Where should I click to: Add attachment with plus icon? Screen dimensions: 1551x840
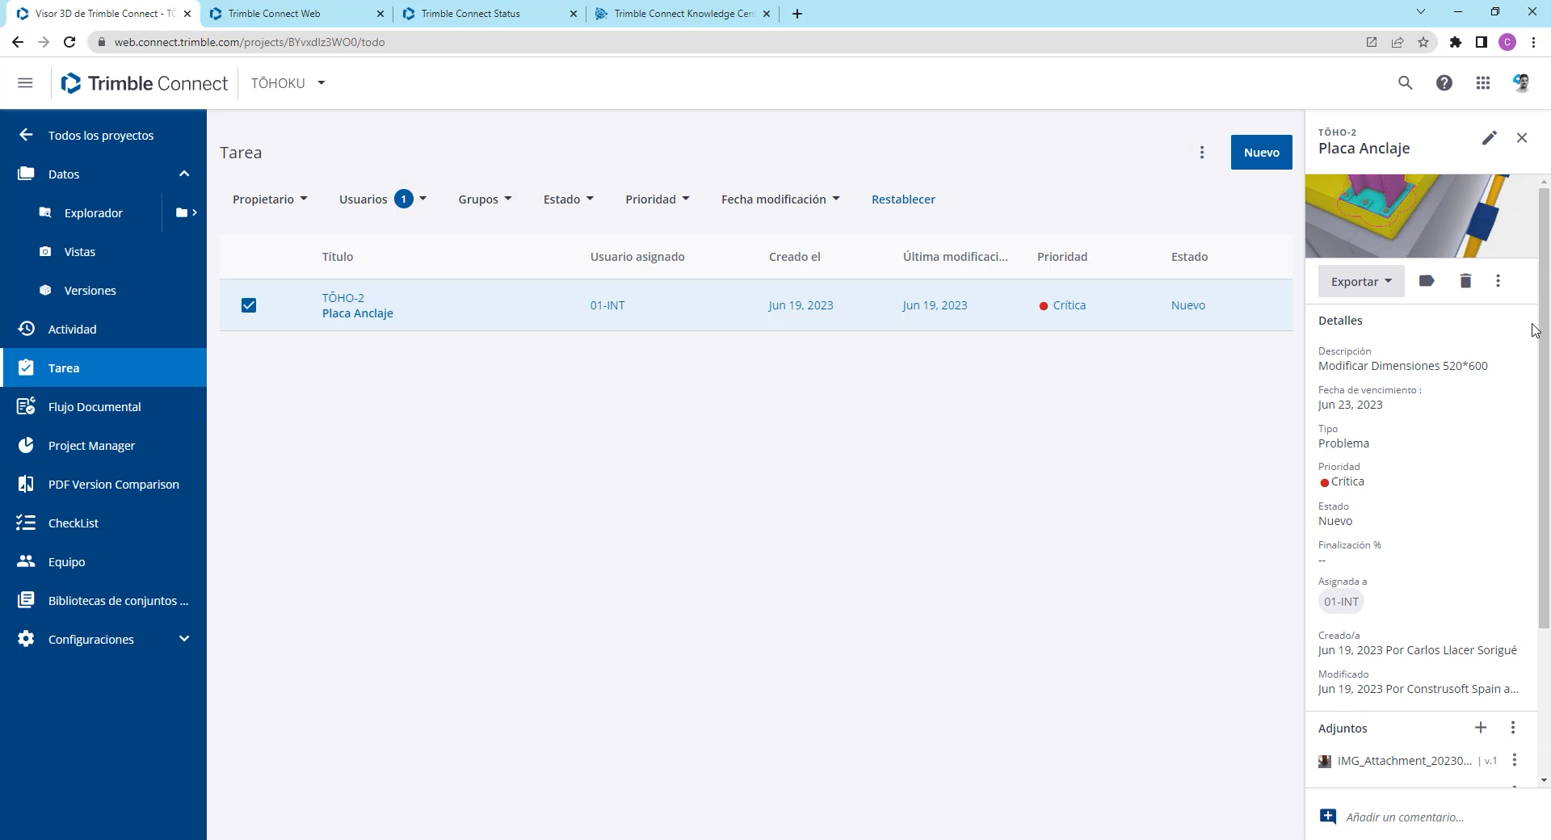1481,728
